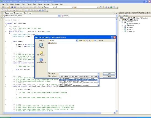Open the Look in folder combo box

pos(63,41)
